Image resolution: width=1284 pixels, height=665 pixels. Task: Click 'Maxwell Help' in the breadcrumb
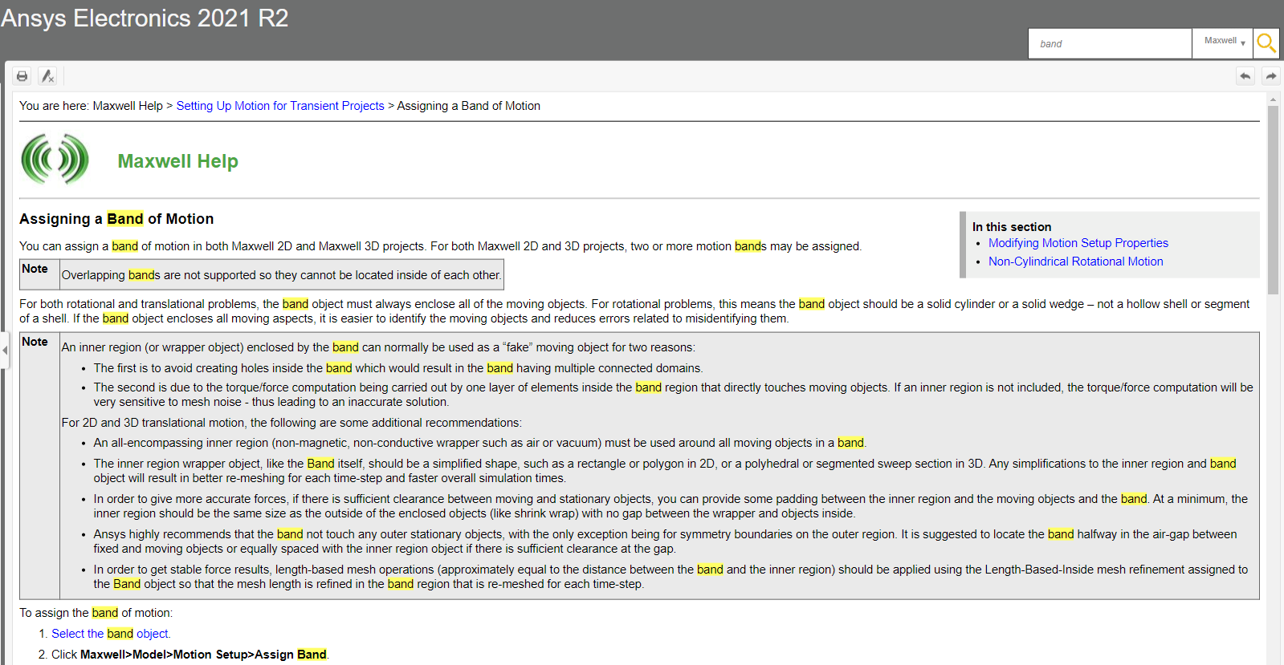click(x=128, y=106)
